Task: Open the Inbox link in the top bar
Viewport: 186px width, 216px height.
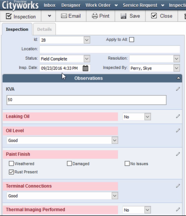Action: [x=49, y=5]
